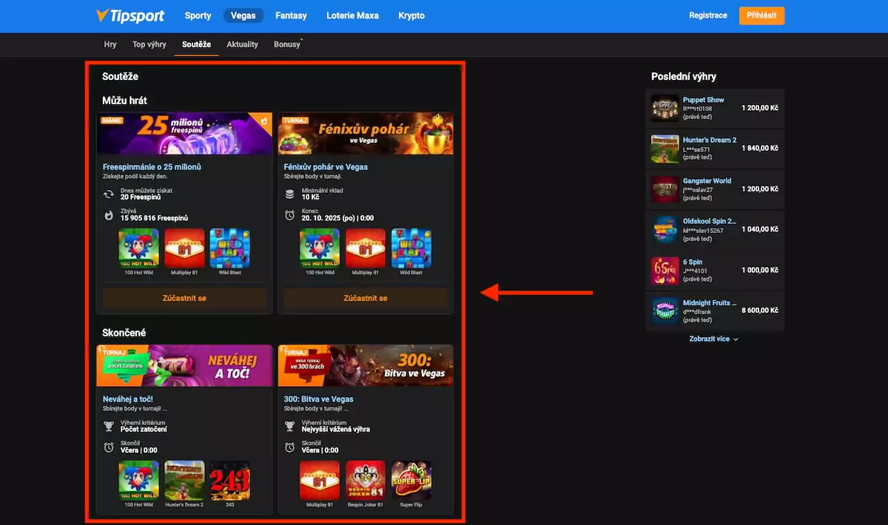The height and width of the screenshot is (525, 888).
Task: Click the 300: Bitva ve Vegas banner
Action: coord(366,365)
